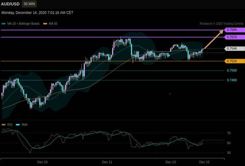Click the date line 'Monday, December 14, 2020 7:01:16 AM CET'
Image resolution: width=245 pixels, height=166 pixels.
coord(37,13)
